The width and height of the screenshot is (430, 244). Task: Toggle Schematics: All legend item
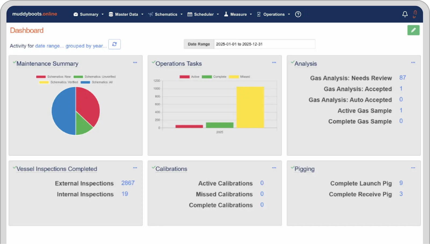coord(96,82)
